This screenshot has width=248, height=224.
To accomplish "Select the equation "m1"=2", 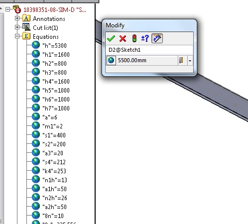I will pos(52,126).
